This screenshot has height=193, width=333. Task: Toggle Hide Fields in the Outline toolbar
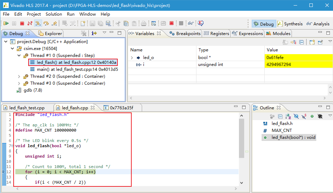(x=296, y=116)
